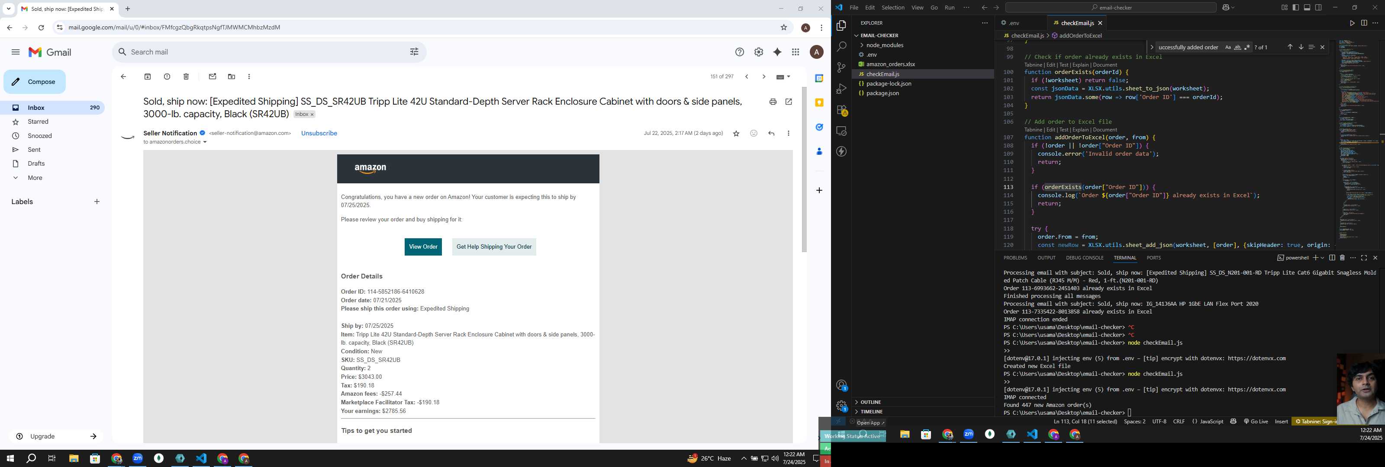Open Google Tasks in side panel
Image resolution: width=1385 pixels, height=467 pixels.
tap(819, 128)
